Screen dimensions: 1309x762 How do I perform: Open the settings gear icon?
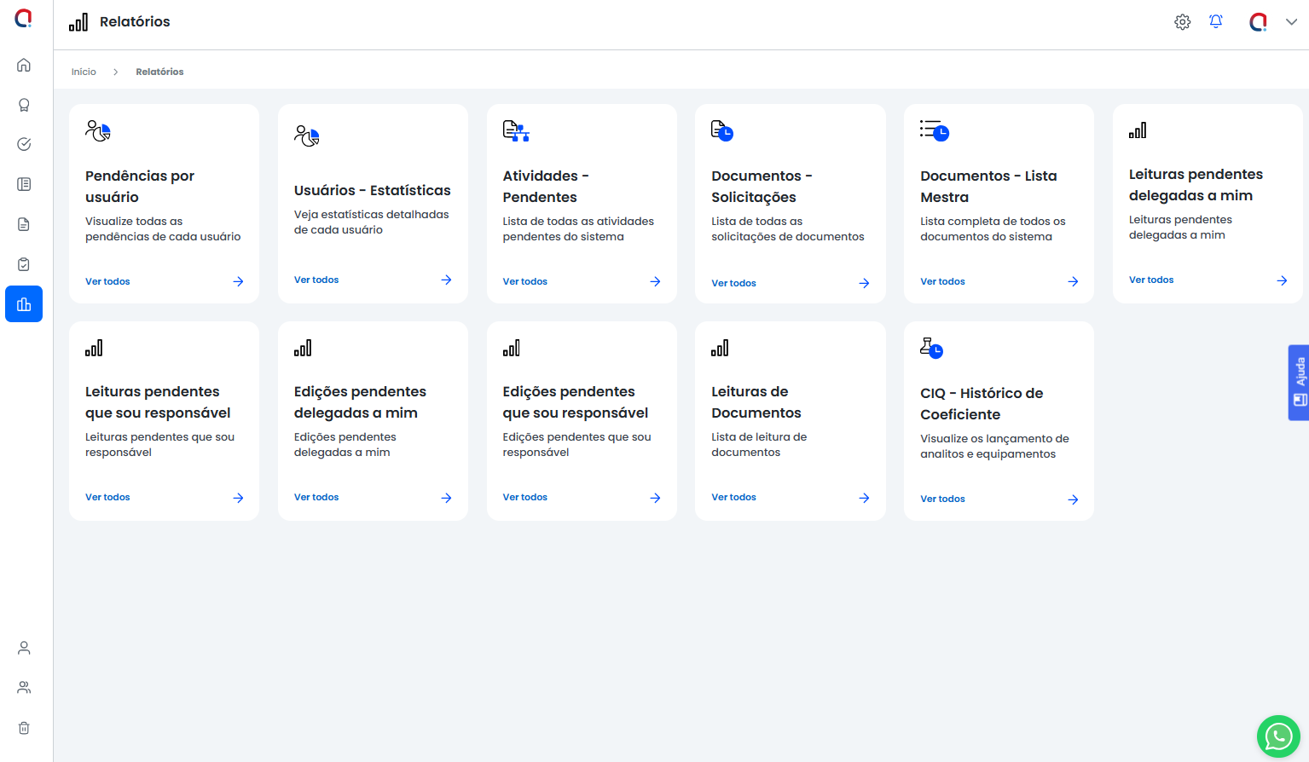[x=1182, y=22]
